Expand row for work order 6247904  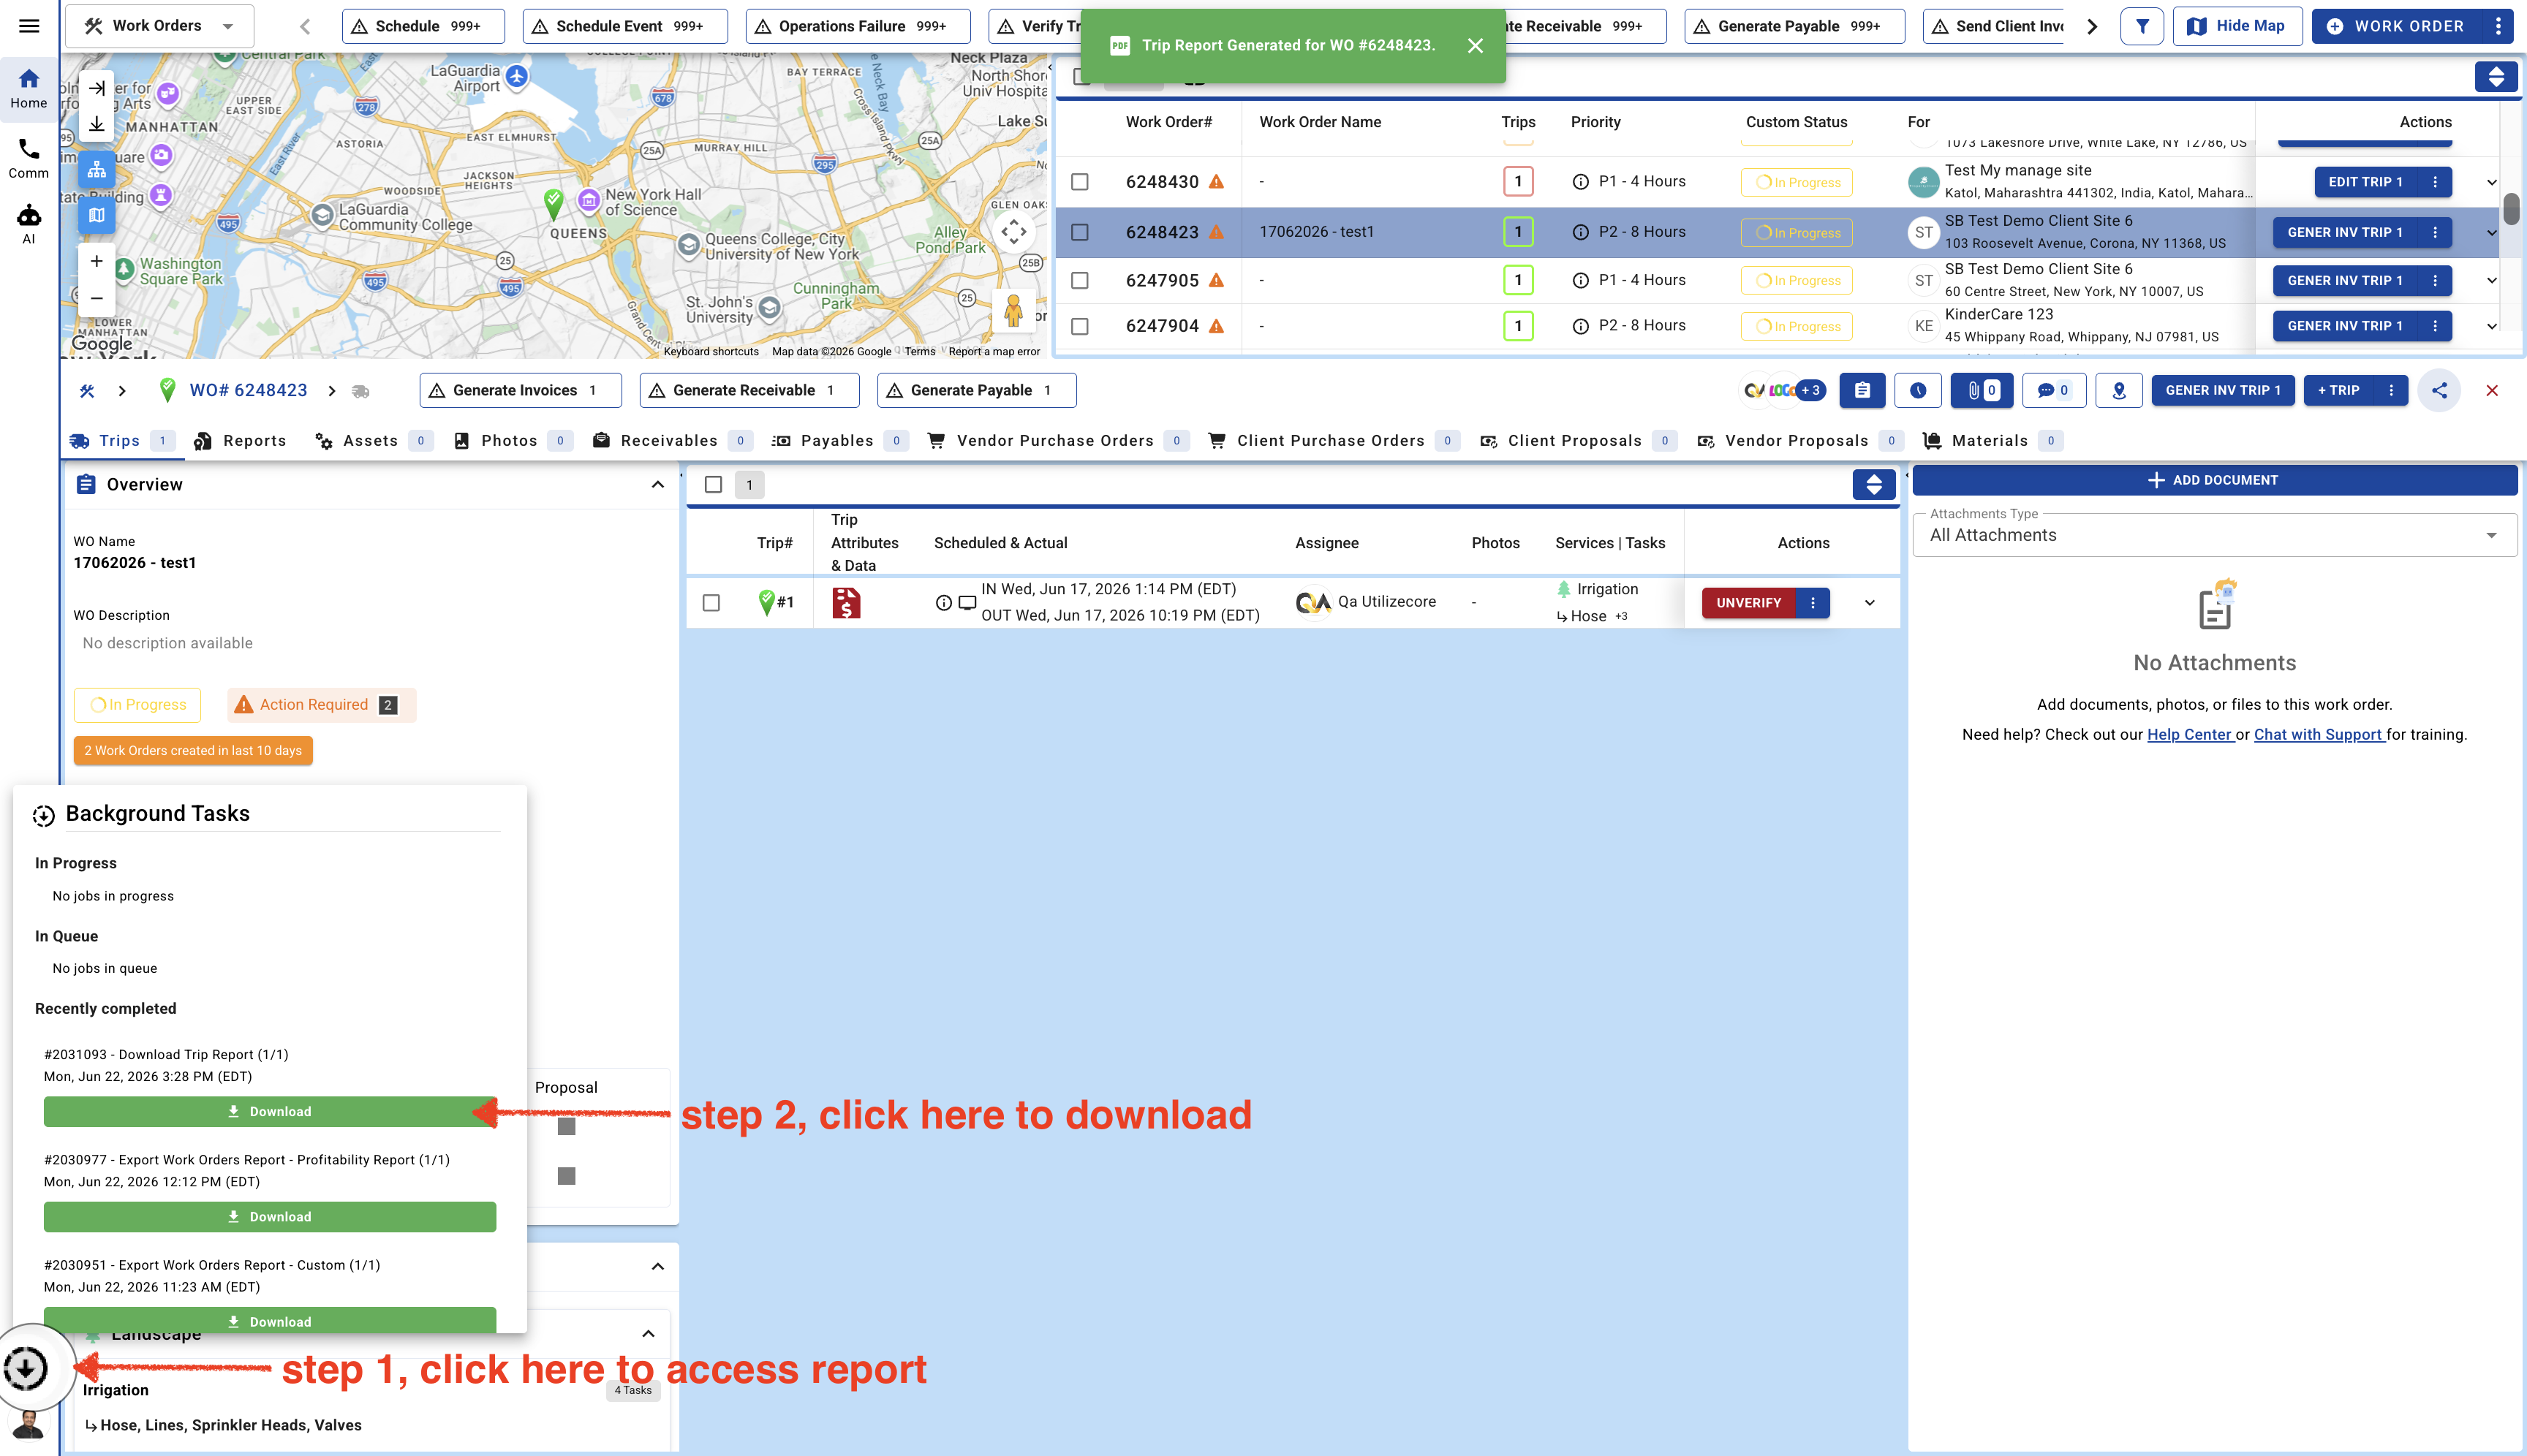[2492, 326]
